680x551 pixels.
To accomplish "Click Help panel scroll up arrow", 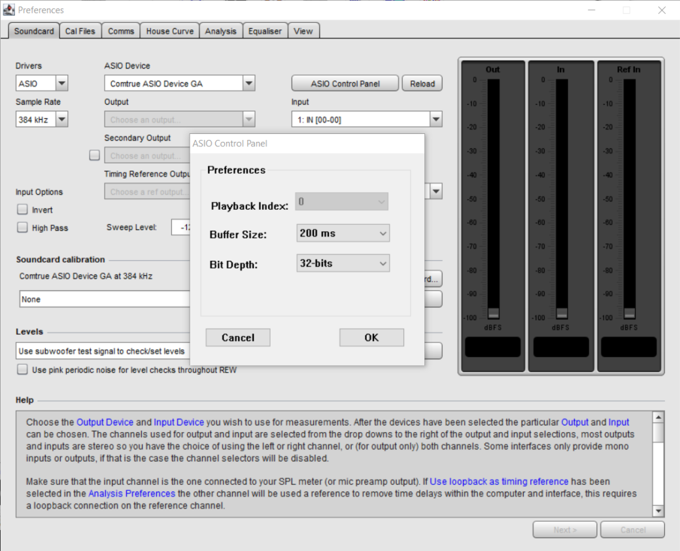I will (x=658, y=417).
